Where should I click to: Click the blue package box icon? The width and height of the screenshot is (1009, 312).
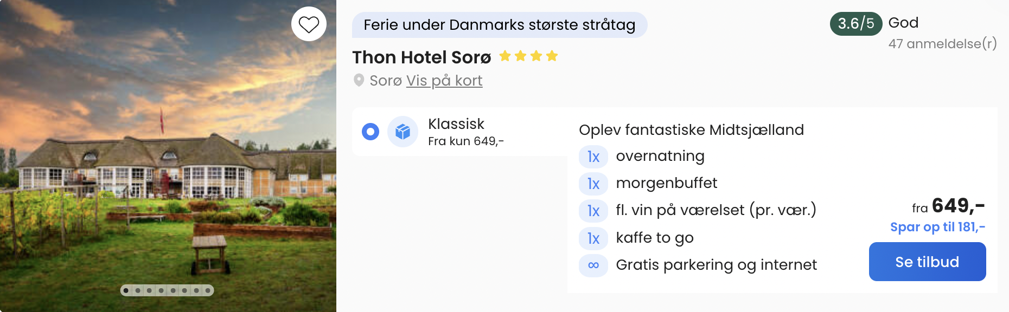click(x=403, y=132)
